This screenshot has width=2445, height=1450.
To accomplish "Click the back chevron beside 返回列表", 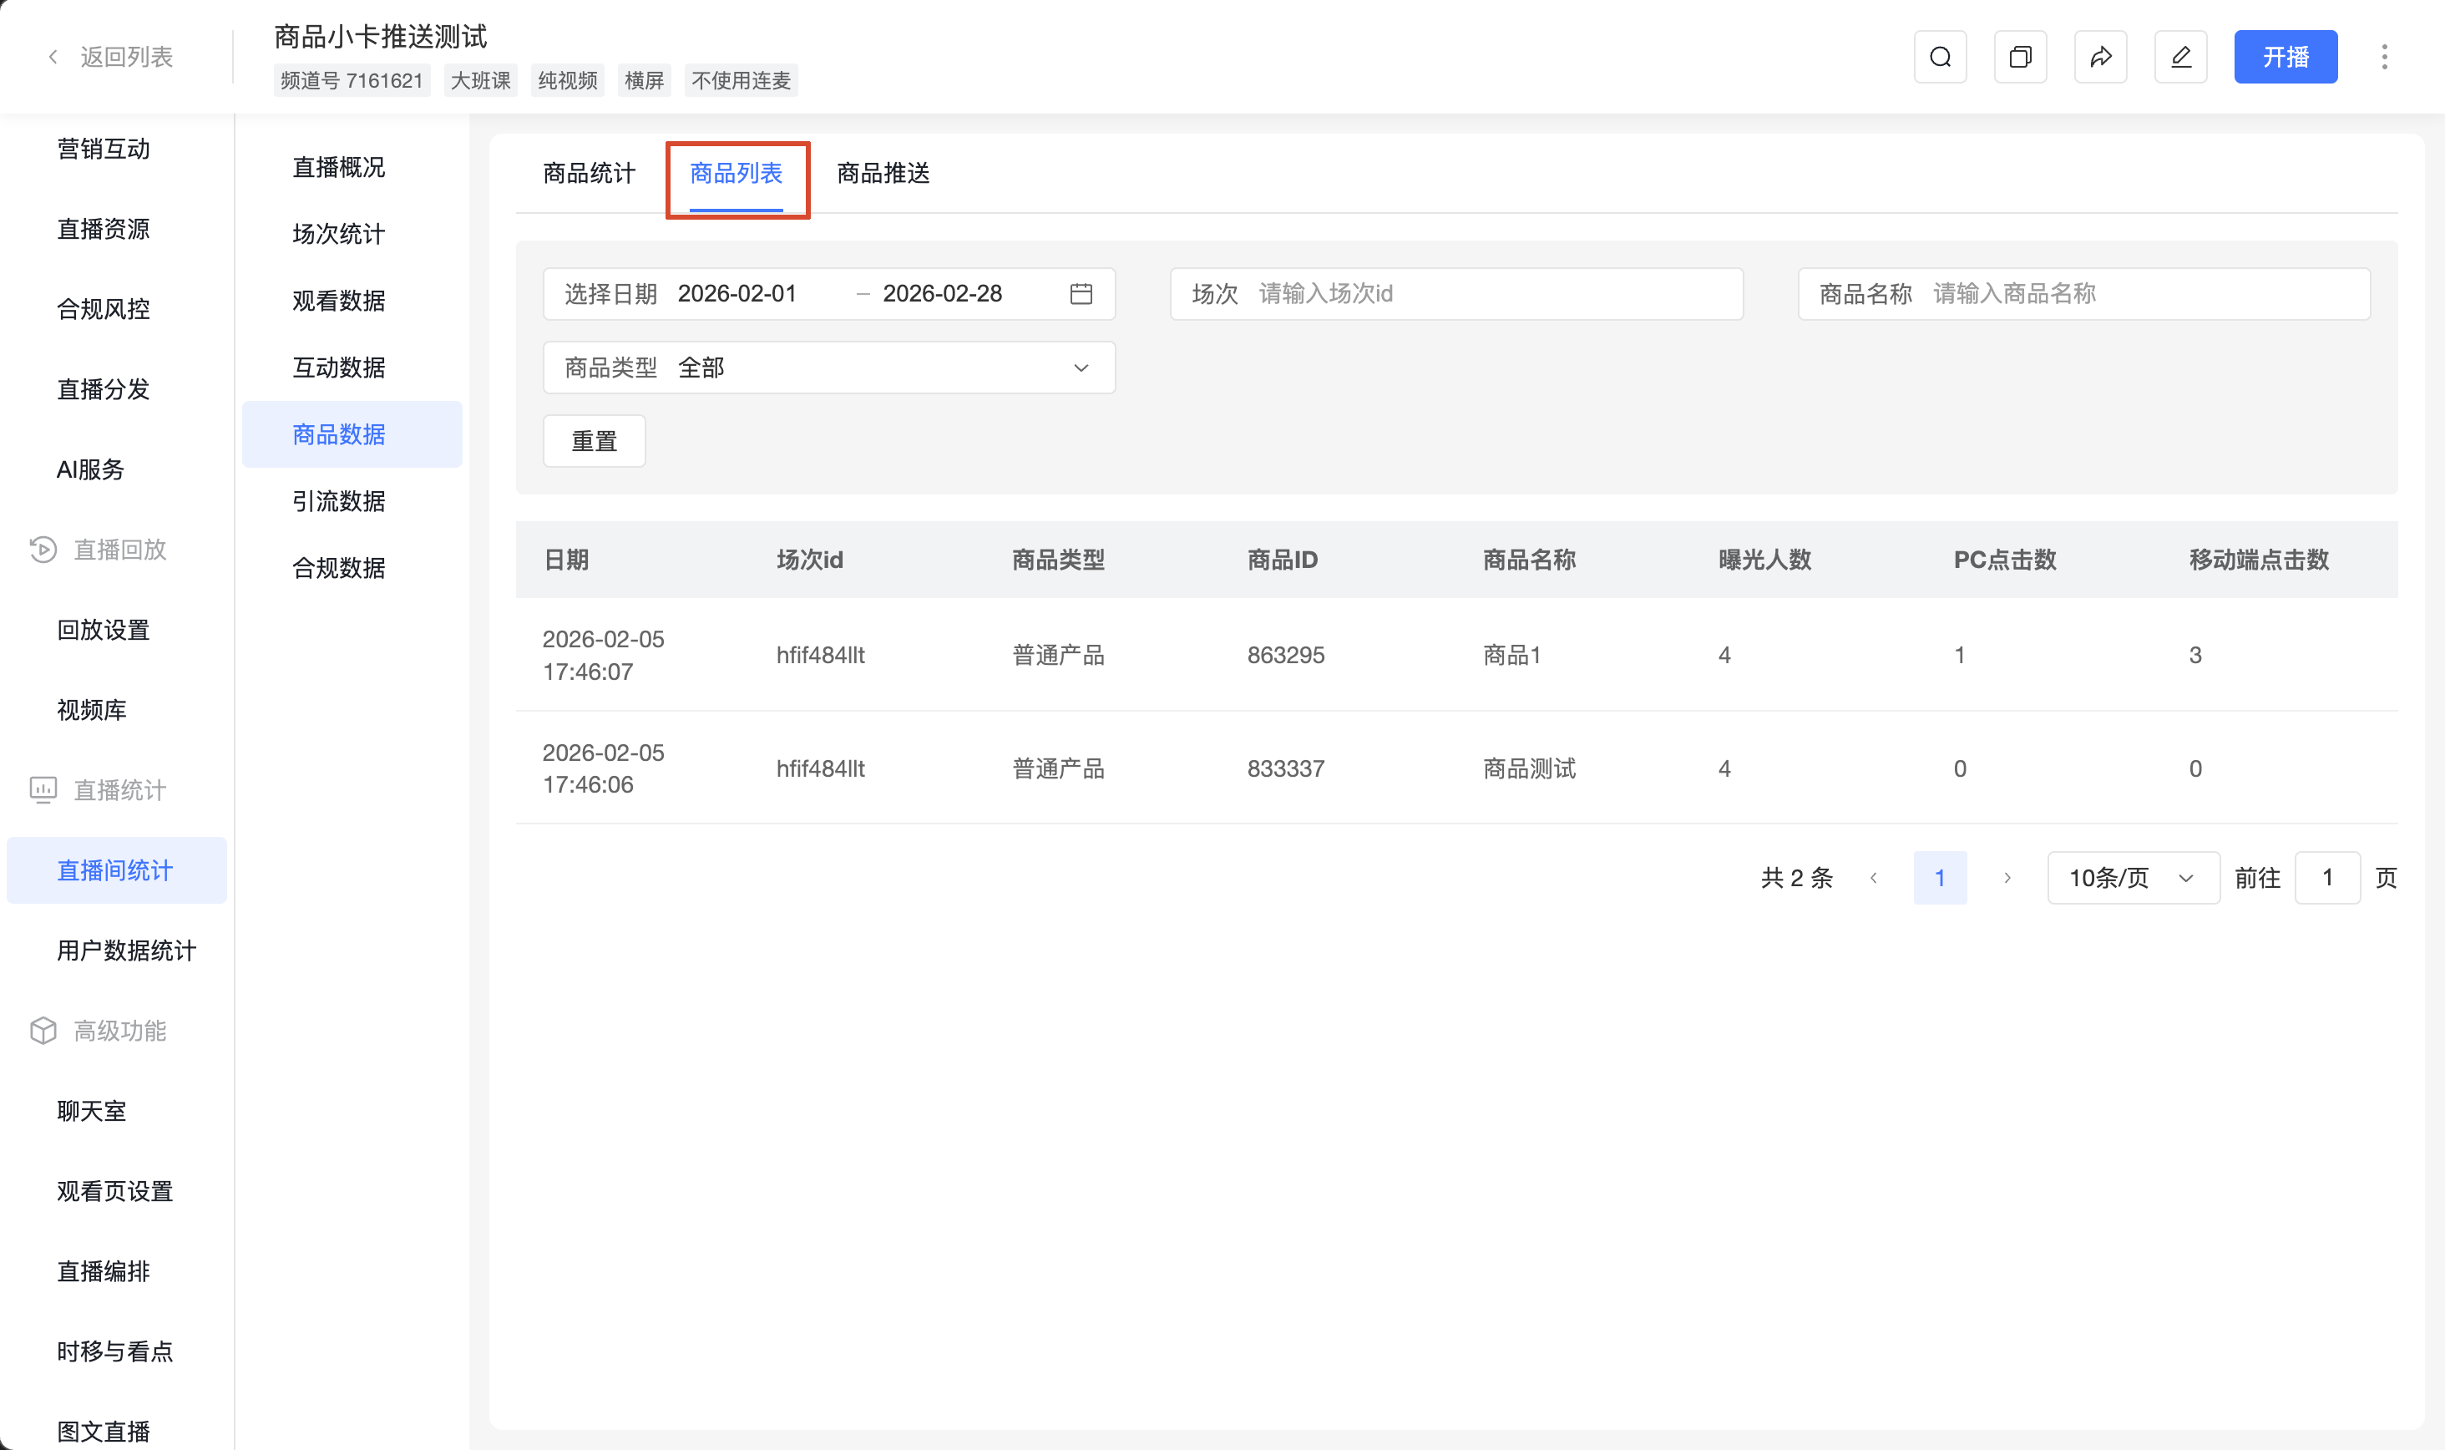I will [53, 57].
